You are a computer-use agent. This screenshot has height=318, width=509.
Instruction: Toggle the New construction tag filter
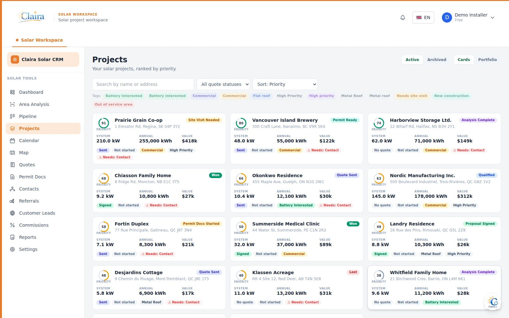451,96
